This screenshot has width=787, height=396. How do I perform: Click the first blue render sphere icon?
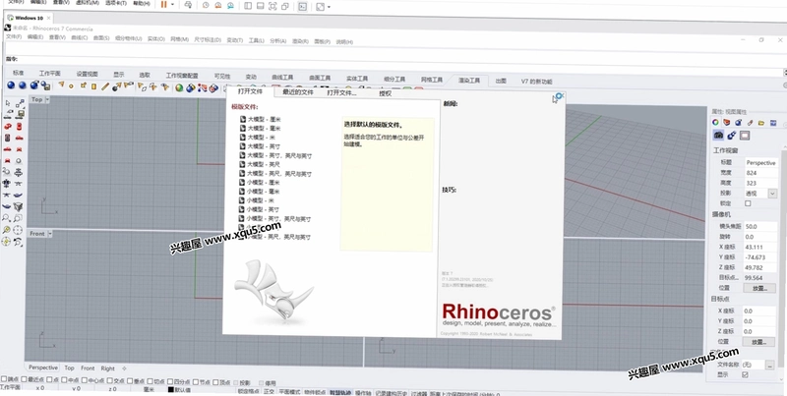(x=11, y=85)
